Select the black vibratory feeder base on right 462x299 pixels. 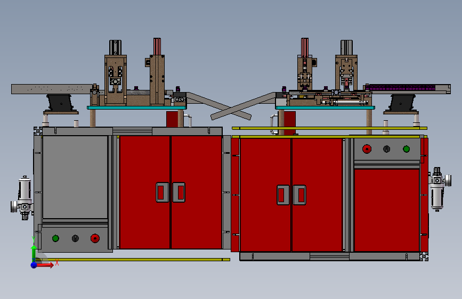coord(402,103)
